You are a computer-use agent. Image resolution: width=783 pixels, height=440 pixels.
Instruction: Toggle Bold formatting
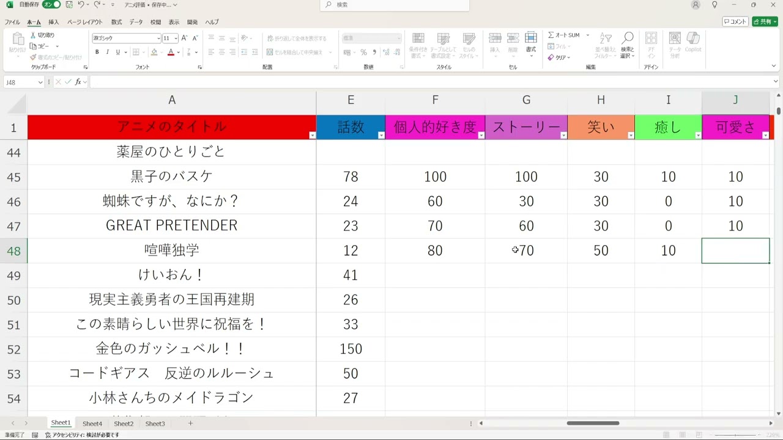(98, 53)
